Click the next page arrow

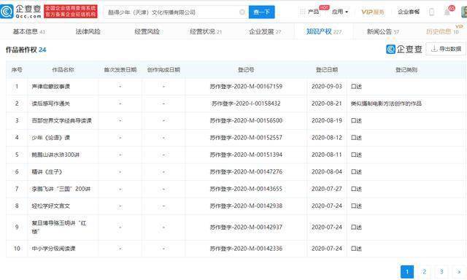coord(459,272)
